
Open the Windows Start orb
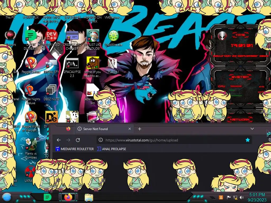(x=7, y=197)
